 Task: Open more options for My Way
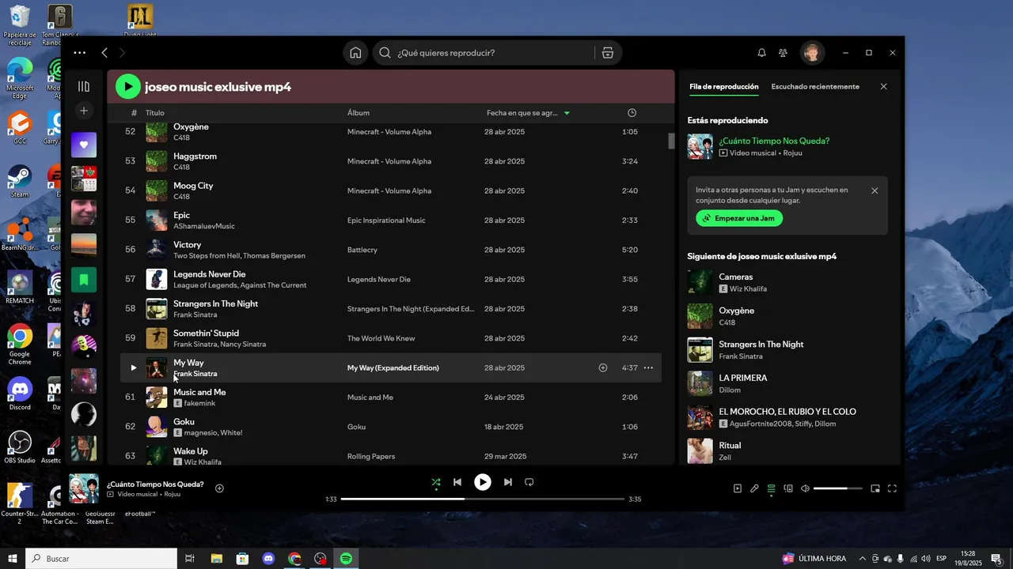coord(648,367)
